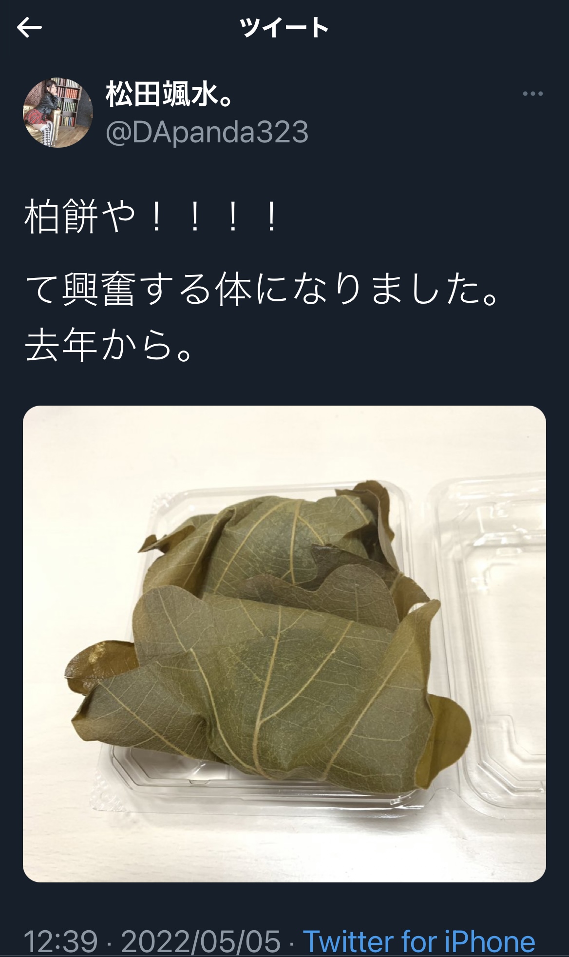Tap the line て興奮する体になりました。
Image resolution: width=569 pixels, height=957 pixels.
point(262,291)
